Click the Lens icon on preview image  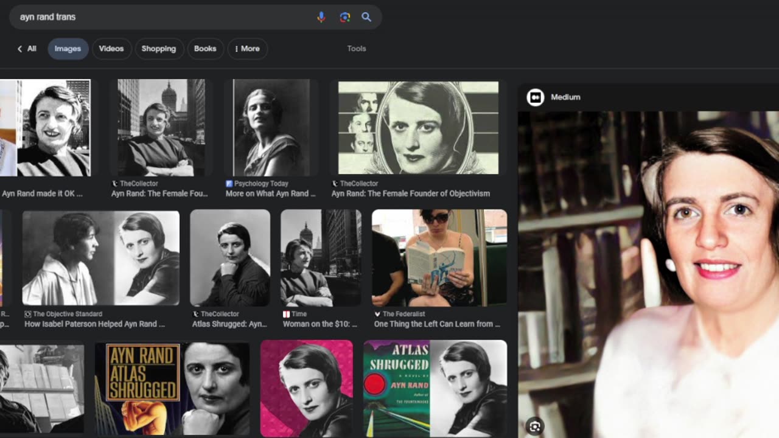535,426
